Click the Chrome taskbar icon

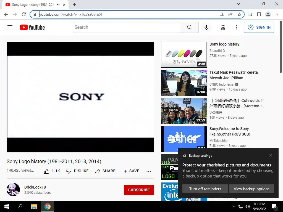click(x=48, y=206)
